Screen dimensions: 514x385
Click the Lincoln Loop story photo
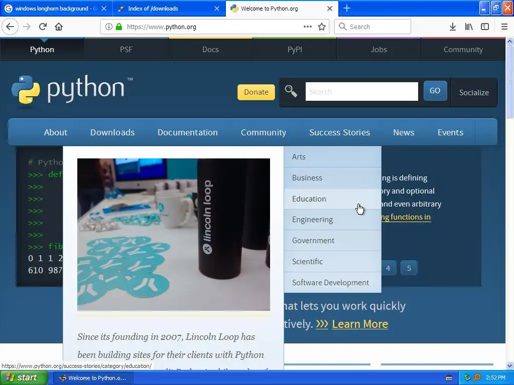point(173,235)
